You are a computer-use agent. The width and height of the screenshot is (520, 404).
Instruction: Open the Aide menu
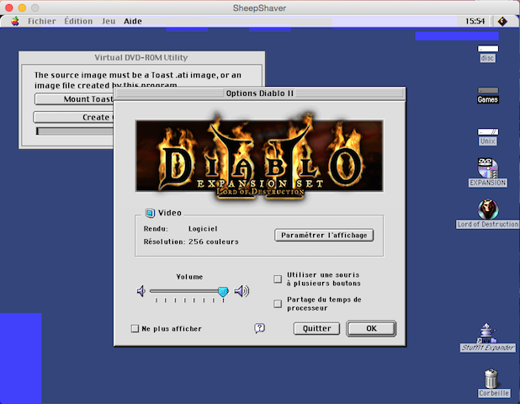[x=133, y=21]
